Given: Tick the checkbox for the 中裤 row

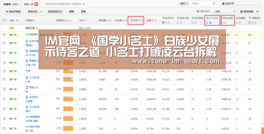Looking at the screenshot, I should point(4,71).
